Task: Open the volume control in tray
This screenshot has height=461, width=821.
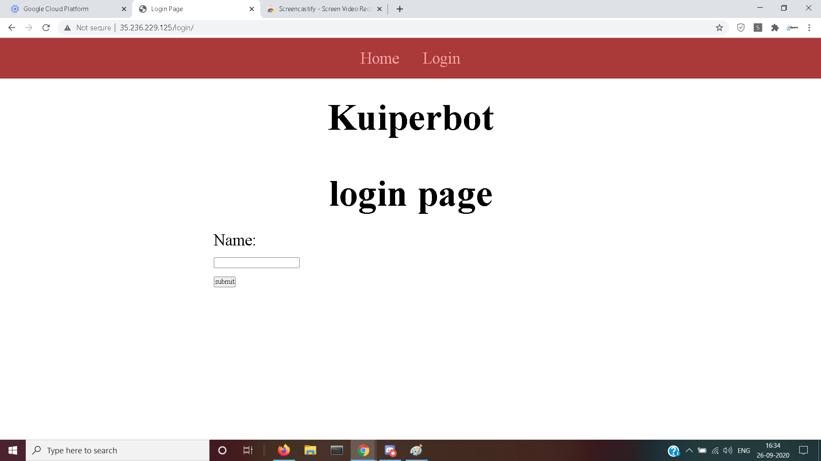Action: (727, 450)
